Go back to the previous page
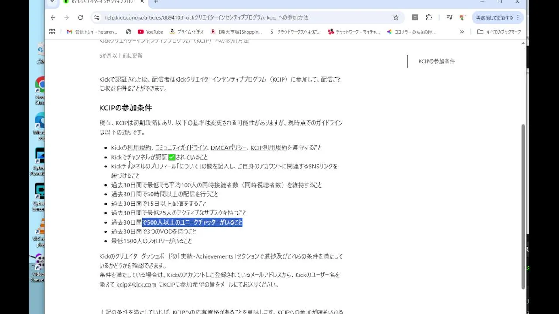Screen dimensions: 559x314 53,17
